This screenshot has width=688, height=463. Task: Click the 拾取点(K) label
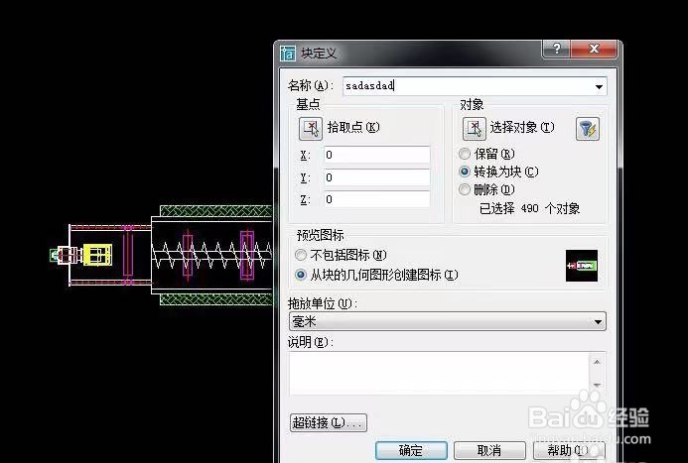[353, 128]
